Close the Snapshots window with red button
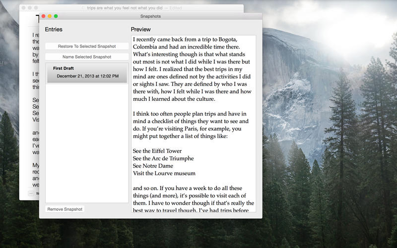397x248 pixels. tap(44, 16)
